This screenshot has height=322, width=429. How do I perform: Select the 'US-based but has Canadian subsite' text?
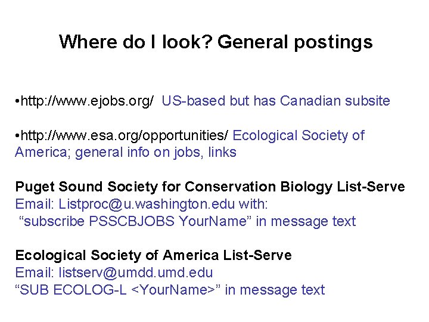tap(276, 101)
